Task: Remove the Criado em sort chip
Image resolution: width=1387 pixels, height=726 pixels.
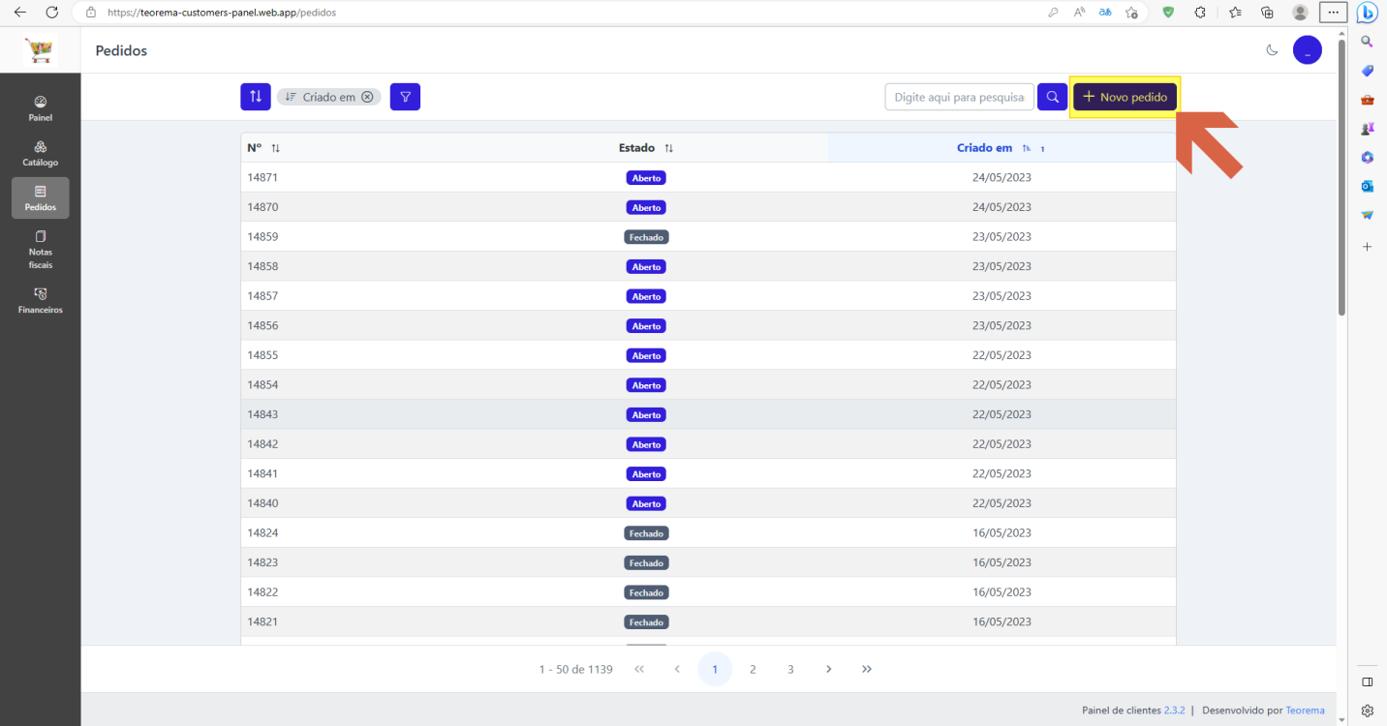Action: coord(367,97)
